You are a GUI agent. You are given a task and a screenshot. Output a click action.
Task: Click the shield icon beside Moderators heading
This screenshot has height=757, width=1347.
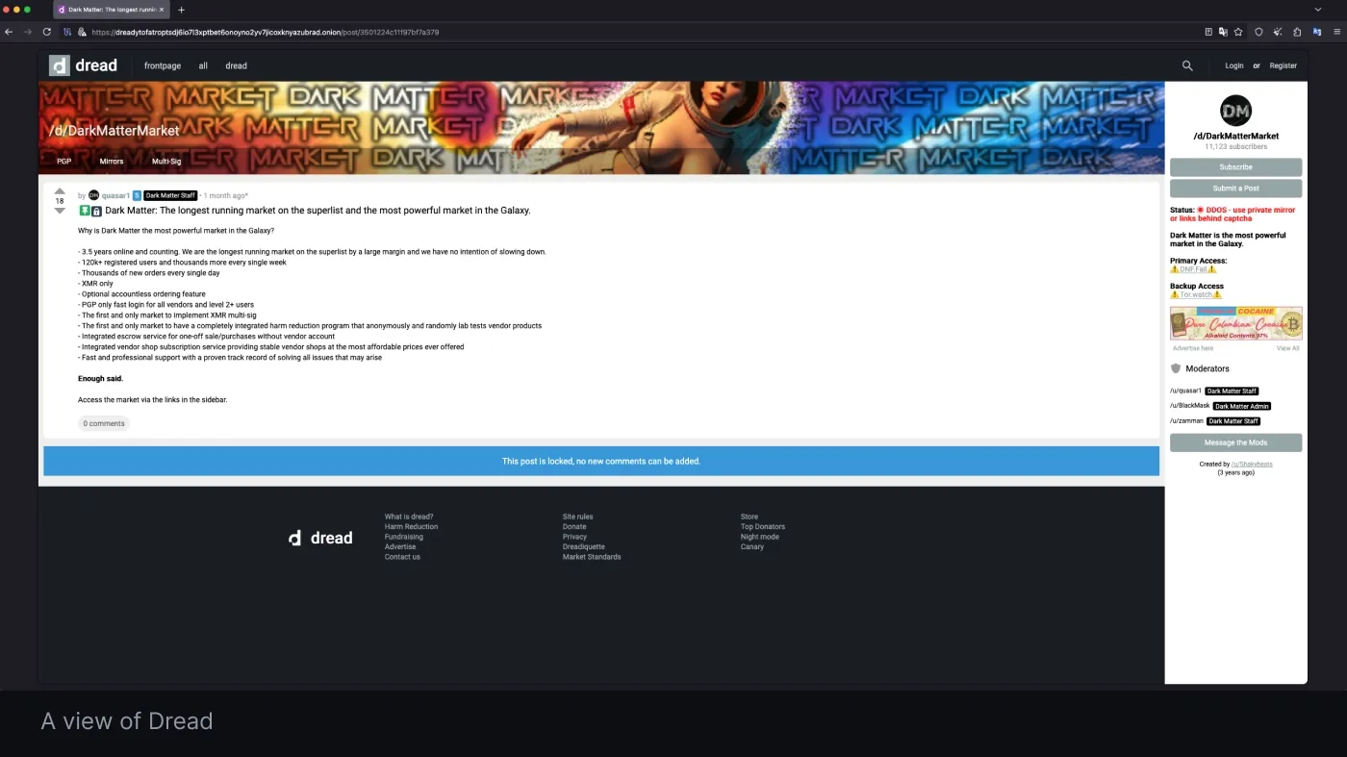tap(1176, 368)
